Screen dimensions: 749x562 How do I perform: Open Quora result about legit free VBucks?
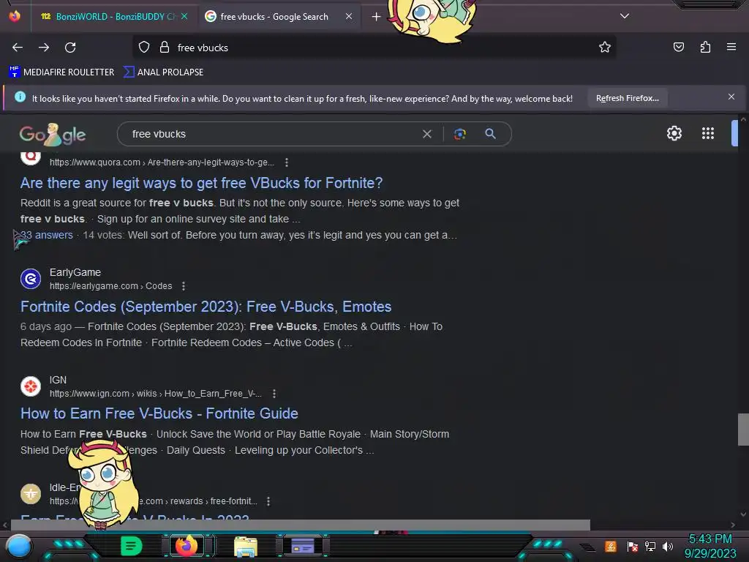pyautogui.click(x=202, y=183)
